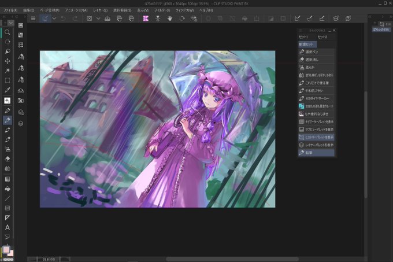Toggle snap to grid in command bar

point(322,19)
